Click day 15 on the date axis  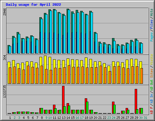coord(73,118)
